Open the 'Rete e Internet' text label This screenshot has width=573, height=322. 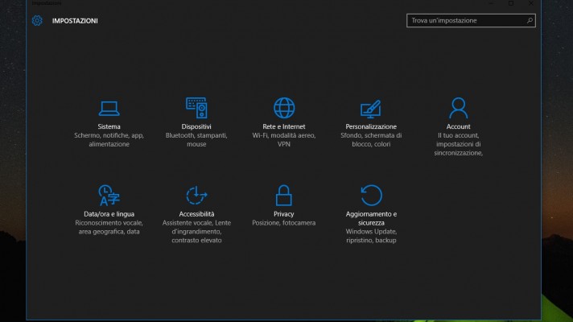pos(284,127)
